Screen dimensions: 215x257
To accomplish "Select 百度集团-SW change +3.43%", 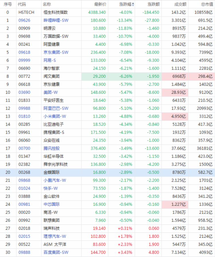I will pos(125,252).
